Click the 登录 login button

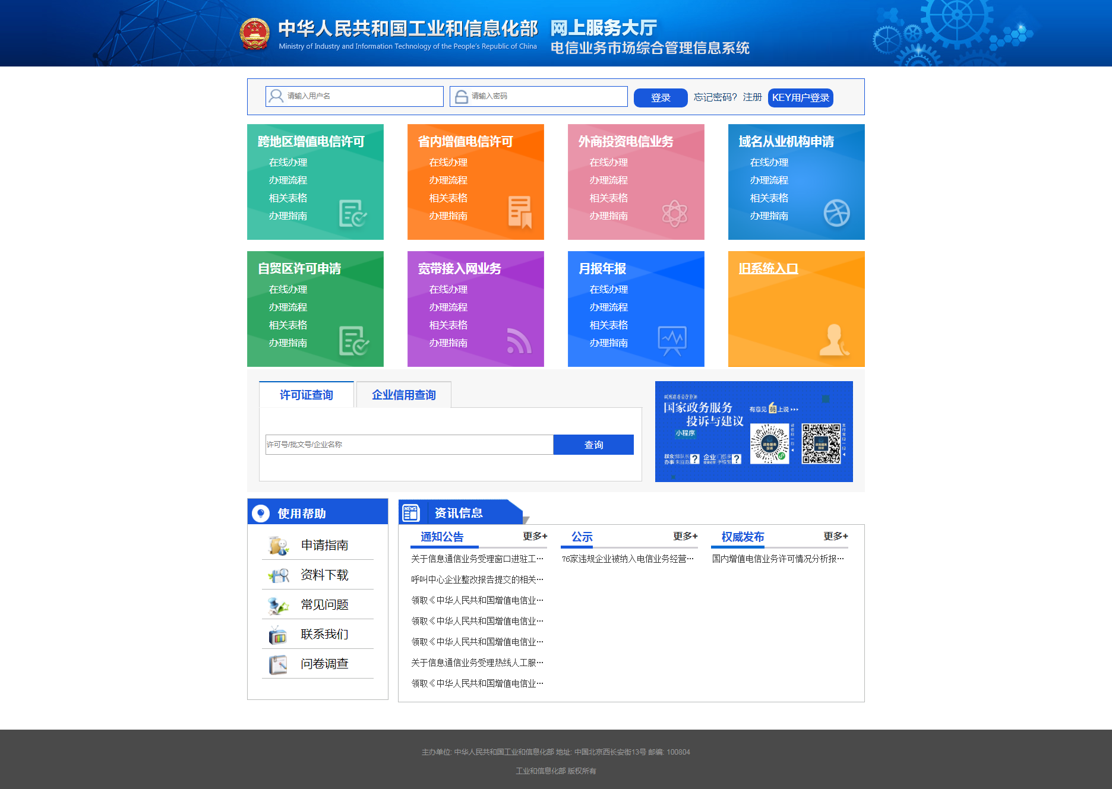pyautogui.click(x=661, y=97)
